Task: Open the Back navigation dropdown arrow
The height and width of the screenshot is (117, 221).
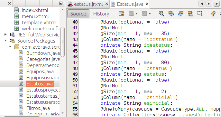Action: (x=136, y=14)
